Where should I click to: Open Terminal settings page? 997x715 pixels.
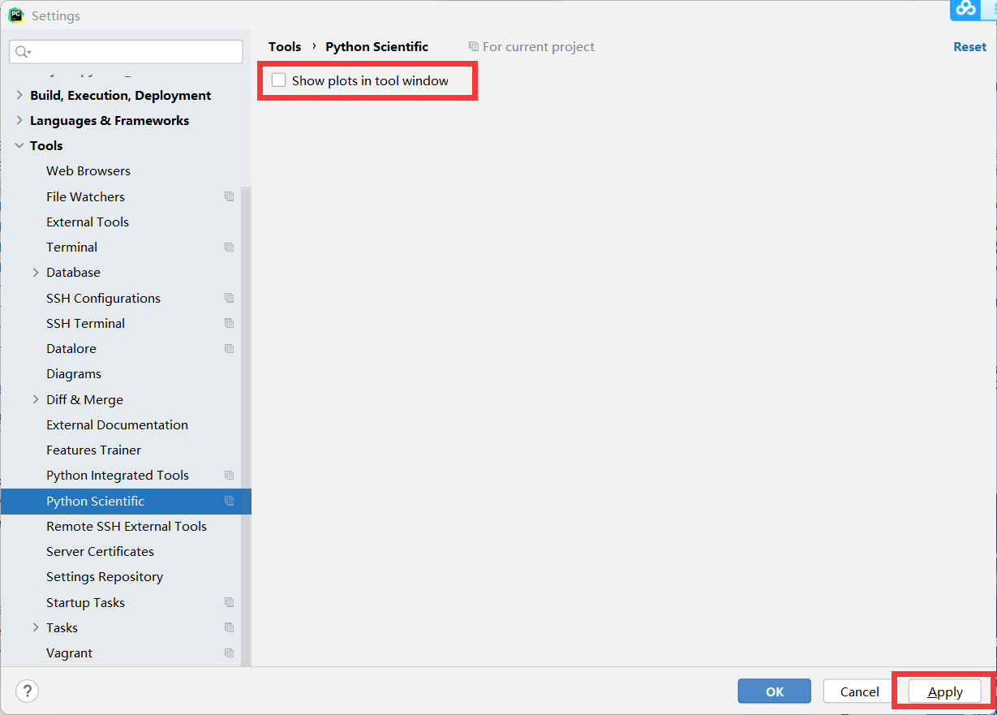(71, 248)
